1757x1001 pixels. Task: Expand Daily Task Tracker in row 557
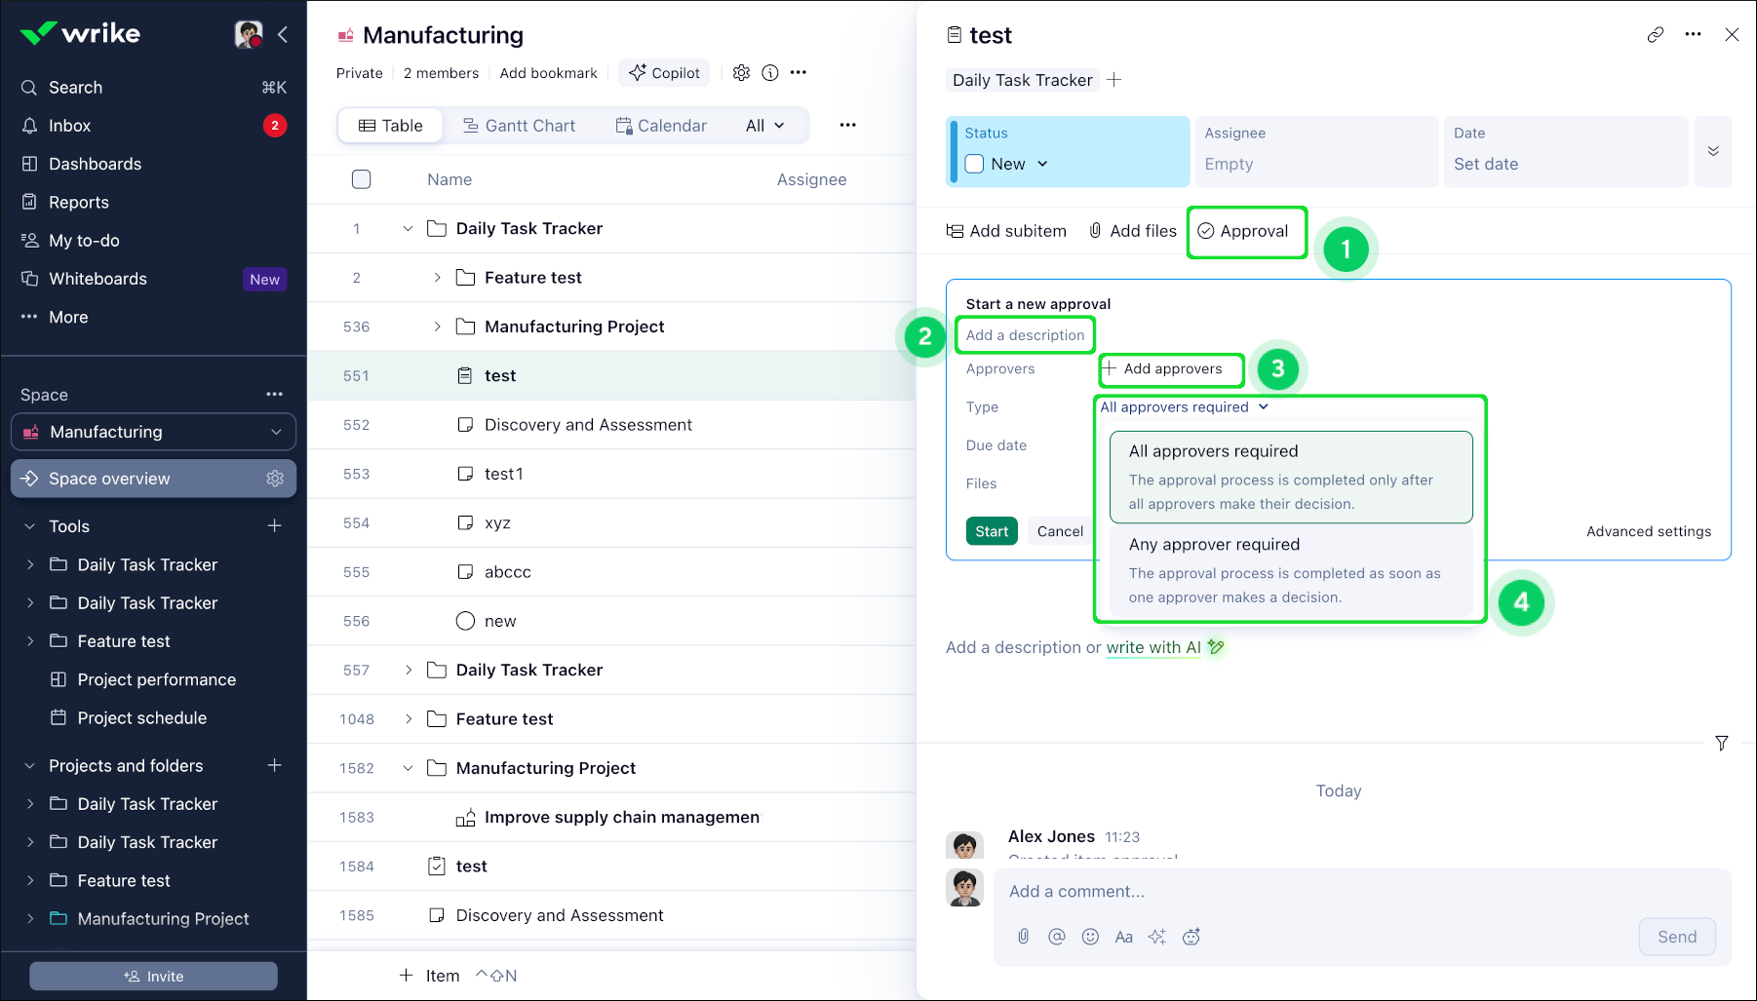409,670
